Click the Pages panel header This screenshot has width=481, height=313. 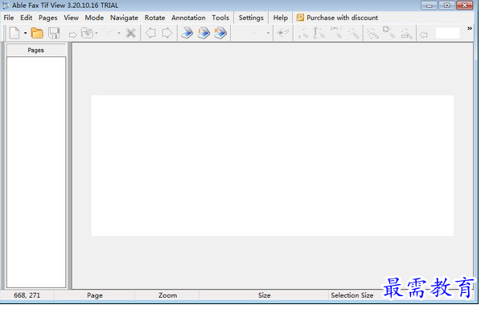[x=36, y=50]
